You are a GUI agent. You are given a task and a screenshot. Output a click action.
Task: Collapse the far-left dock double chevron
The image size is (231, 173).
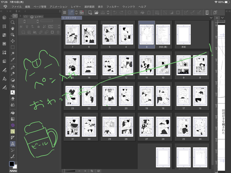1,11
